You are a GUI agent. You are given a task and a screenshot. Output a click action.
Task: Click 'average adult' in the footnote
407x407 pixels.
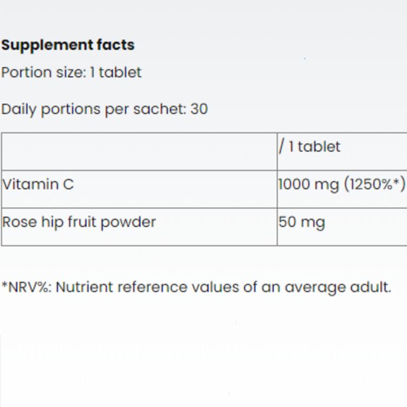pos(338,287)
